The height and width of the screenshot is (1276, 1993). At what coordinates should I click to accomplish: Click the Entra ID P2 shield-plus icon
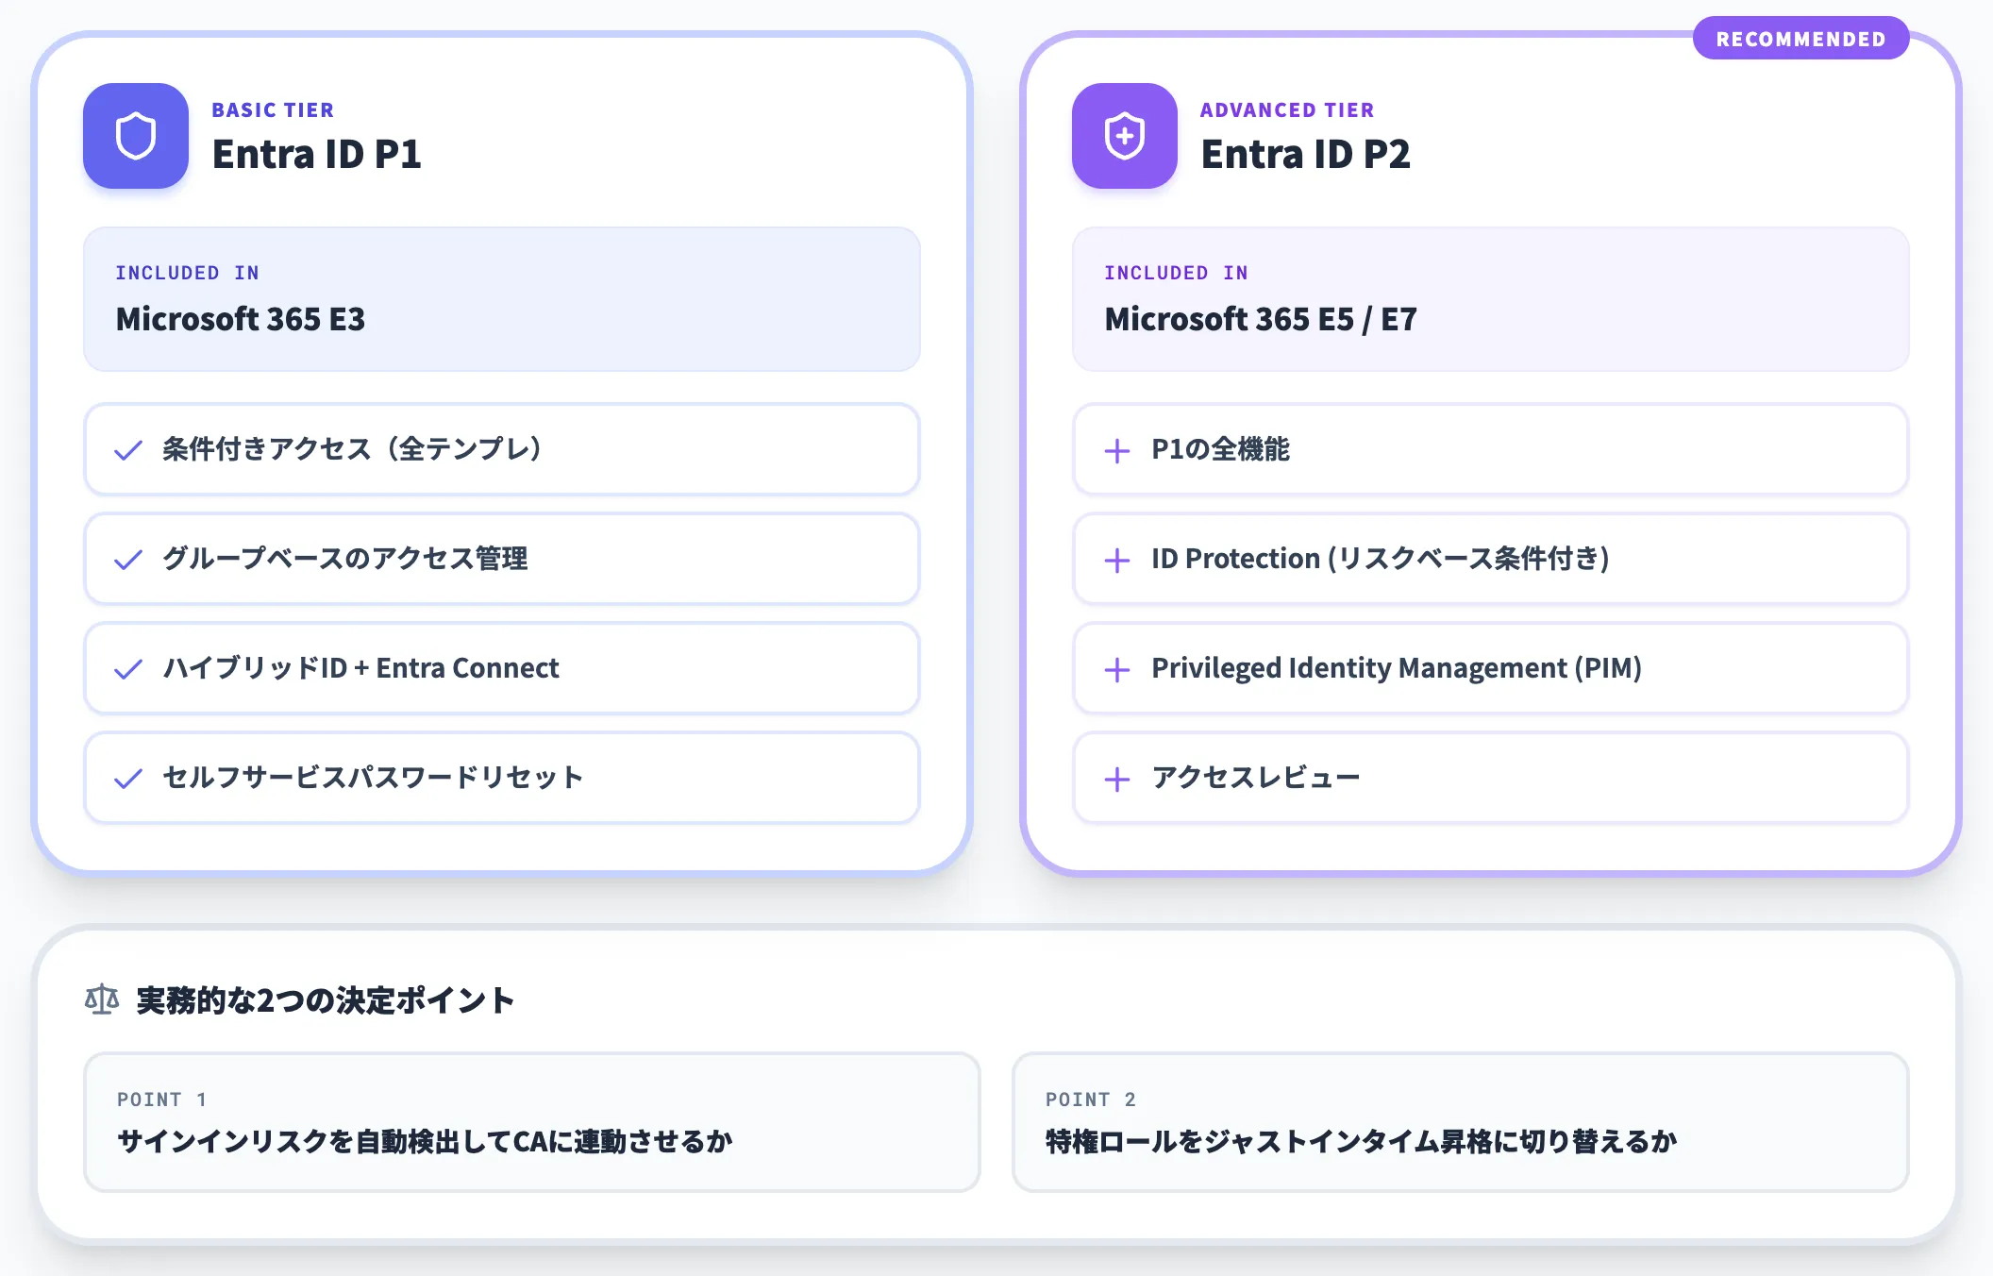point(1125,136)
